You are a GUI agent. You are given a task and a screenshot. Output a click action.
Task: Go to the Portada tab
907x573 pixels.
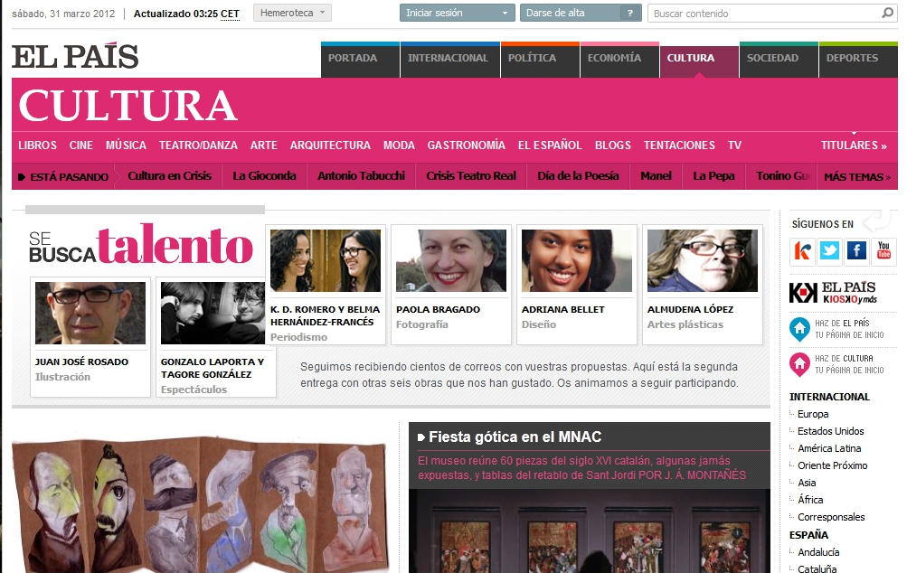pyautogui.click(x=360, y=60)
